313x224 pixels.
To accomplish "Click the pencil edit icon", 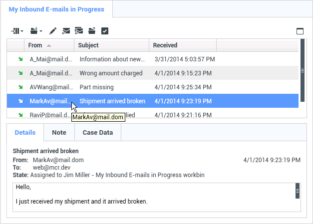I will [53, 31].
